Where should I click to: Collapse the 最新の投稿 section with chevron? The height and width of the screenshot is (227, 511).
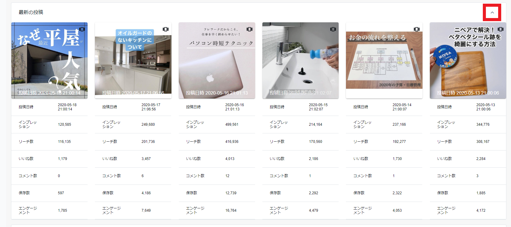click(492, 13)
